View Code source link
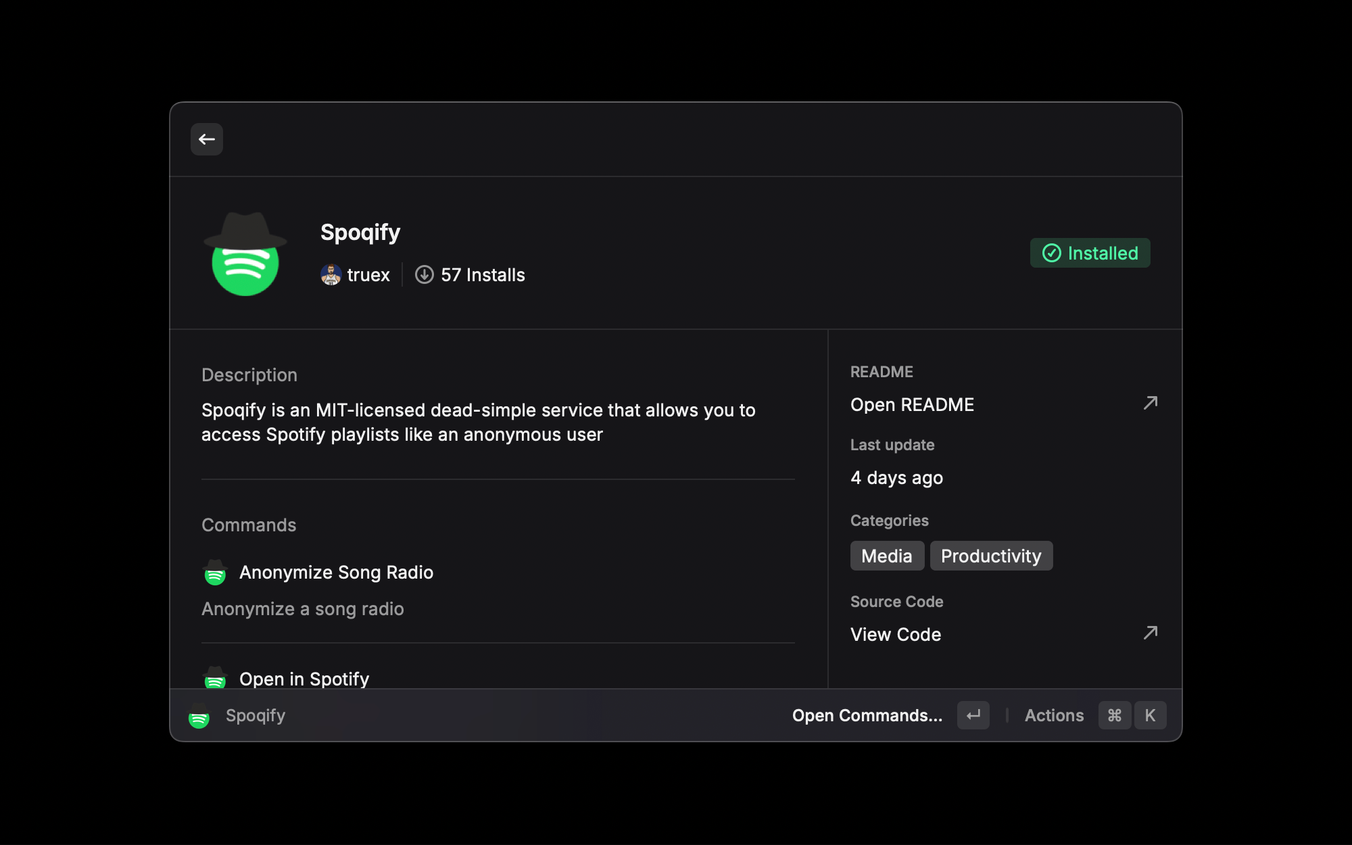Viewport: 1352px width, 845px height. pos(896,634)
